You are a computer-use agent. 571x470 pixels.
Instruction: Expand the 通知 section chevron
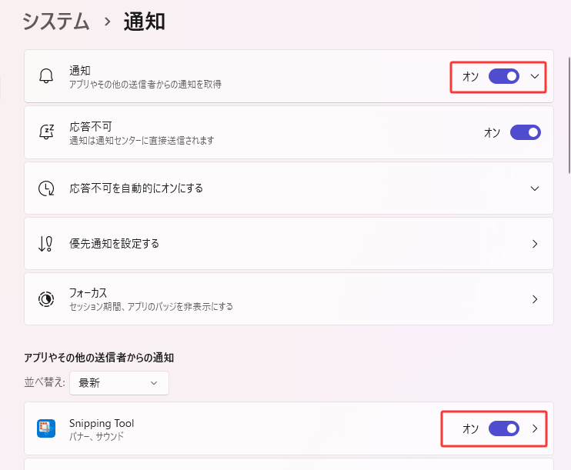[x=536, y=76]
